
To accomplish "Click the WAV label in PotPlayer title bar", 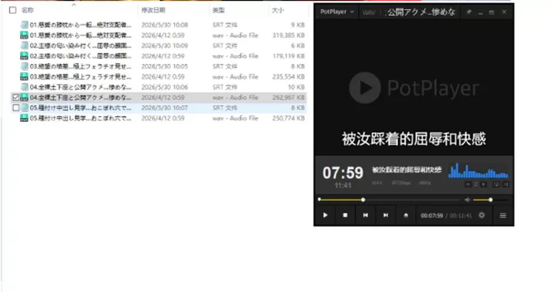I will click(368, 13).
